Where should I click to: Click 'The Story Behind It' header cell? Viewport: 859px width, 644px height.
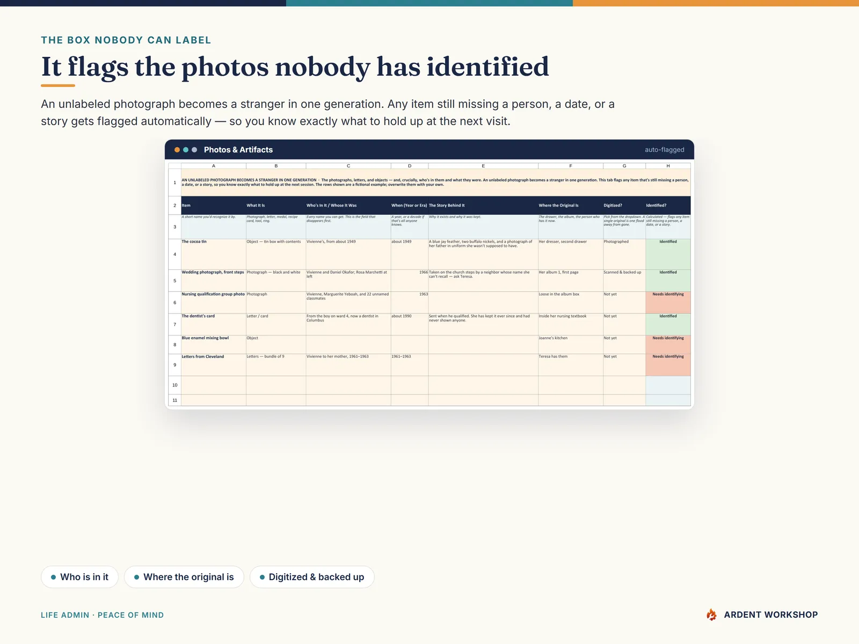click(x=483, y=206)
